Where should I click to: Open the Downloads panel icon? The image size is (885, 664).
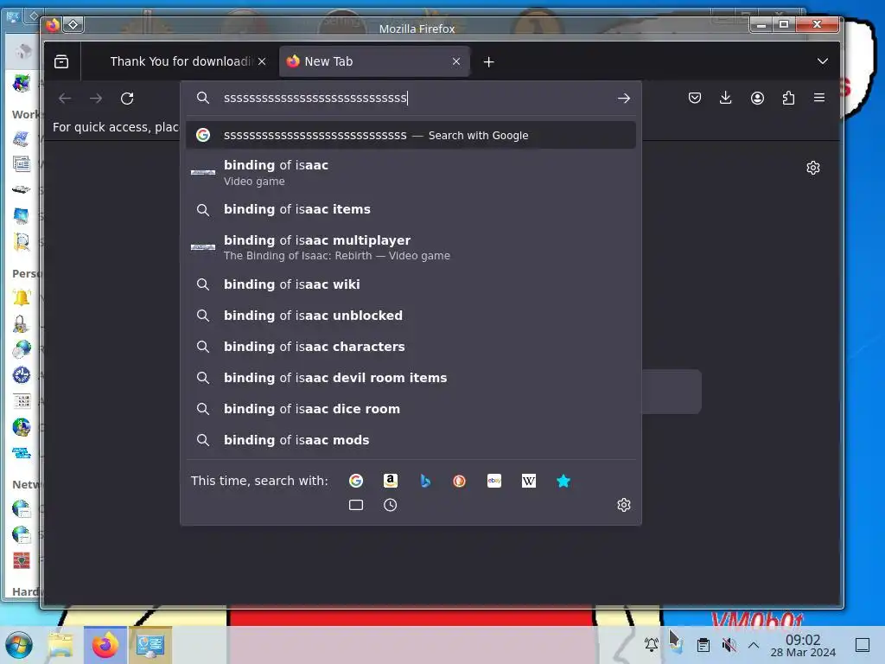pyautogui.click(x=726, y=99)
